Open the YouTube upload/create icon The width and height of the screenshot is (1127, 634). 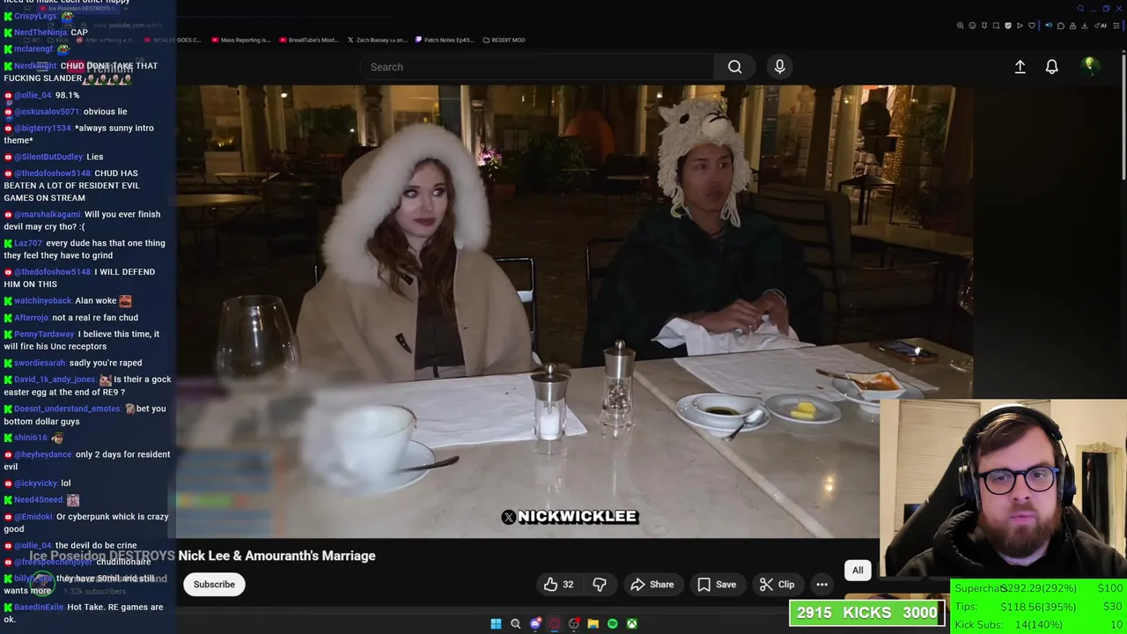(1020, 67)
